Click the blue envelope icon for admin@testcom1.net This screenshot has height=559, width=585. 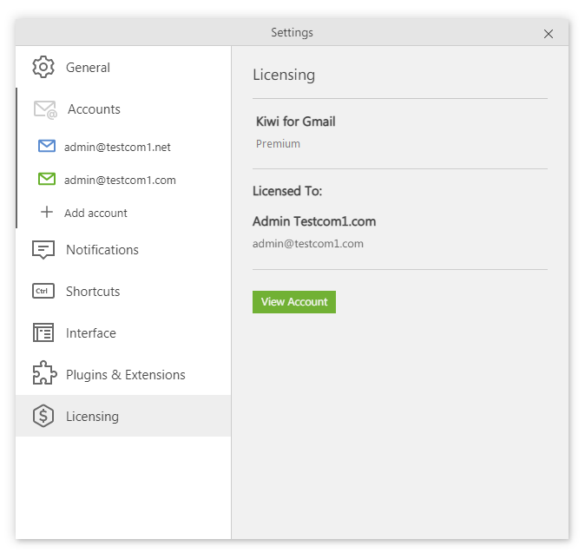[x=47, y=147]
